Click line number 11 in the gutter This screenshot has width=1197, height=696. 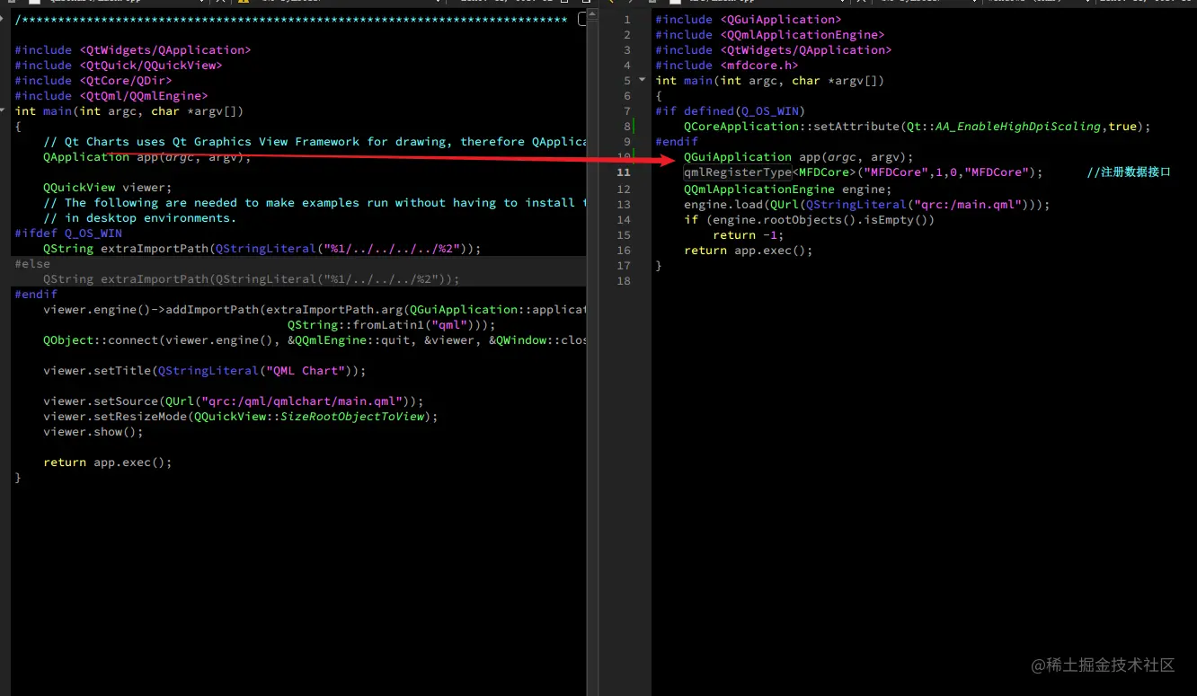coord(624,172)
